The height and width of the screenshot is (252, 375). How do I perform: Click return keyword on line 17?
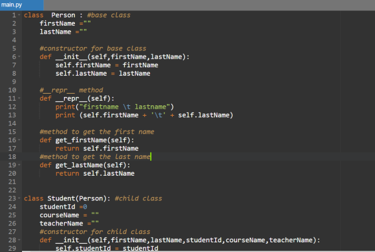point(67,149)
